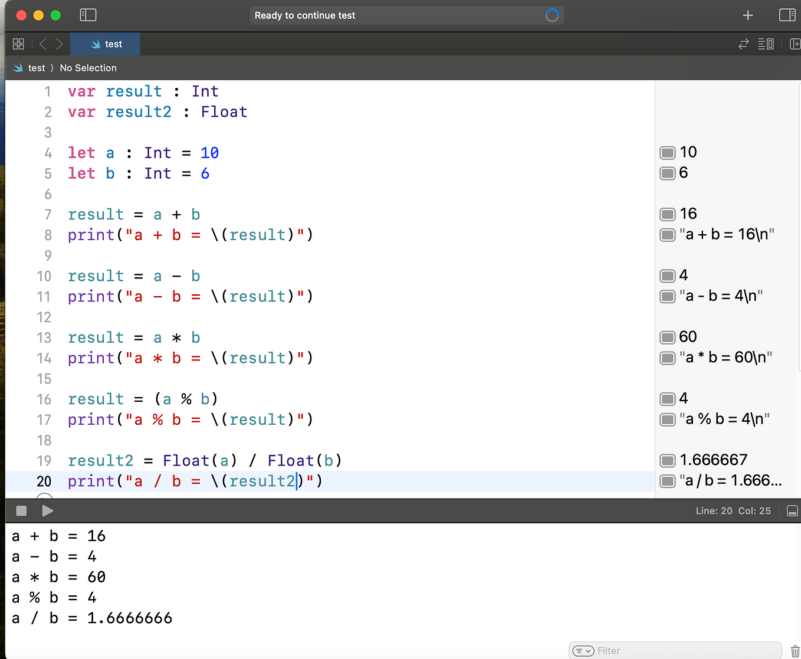The height and width of the screenshot is (659, 801).
Task: Add a new editor split
Action: 795,43
